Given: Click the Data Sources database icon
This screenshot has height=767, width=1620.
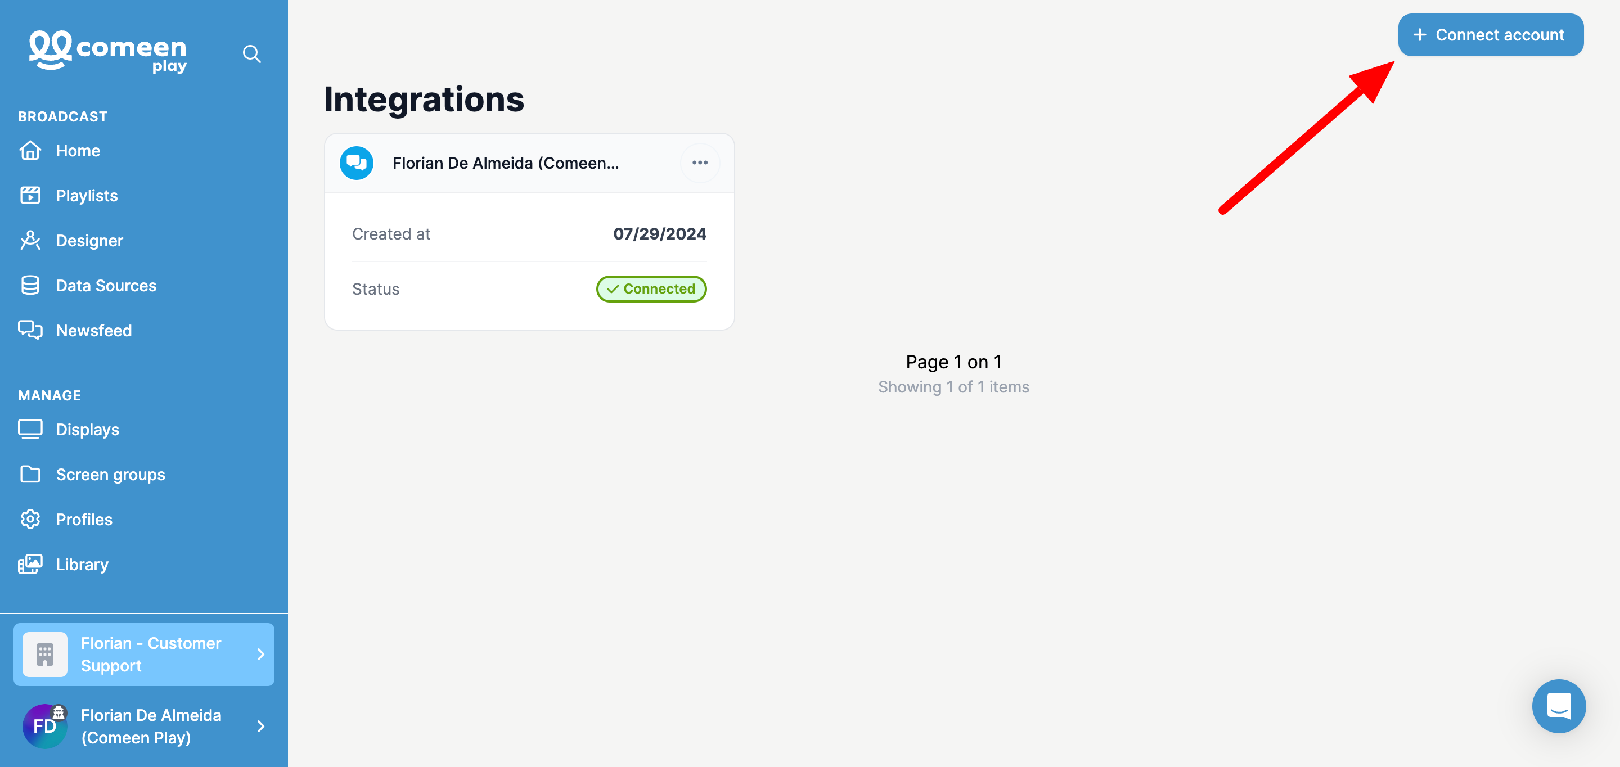Looking at the screenshot, I should click(x=30, y=286).
